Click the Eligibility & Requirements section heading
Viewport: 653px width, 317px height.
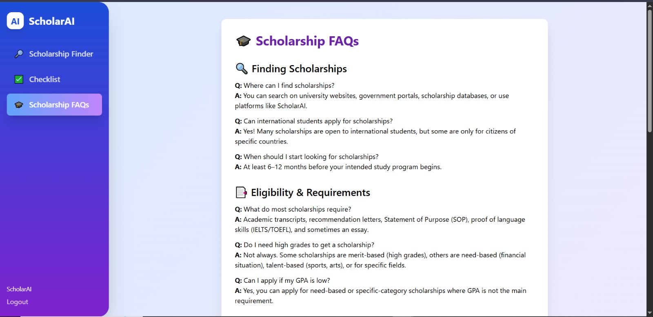pos(310,192)
